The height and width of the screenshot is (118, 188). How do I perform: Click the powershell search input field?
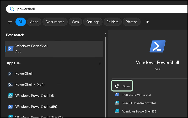coord(97,9)
